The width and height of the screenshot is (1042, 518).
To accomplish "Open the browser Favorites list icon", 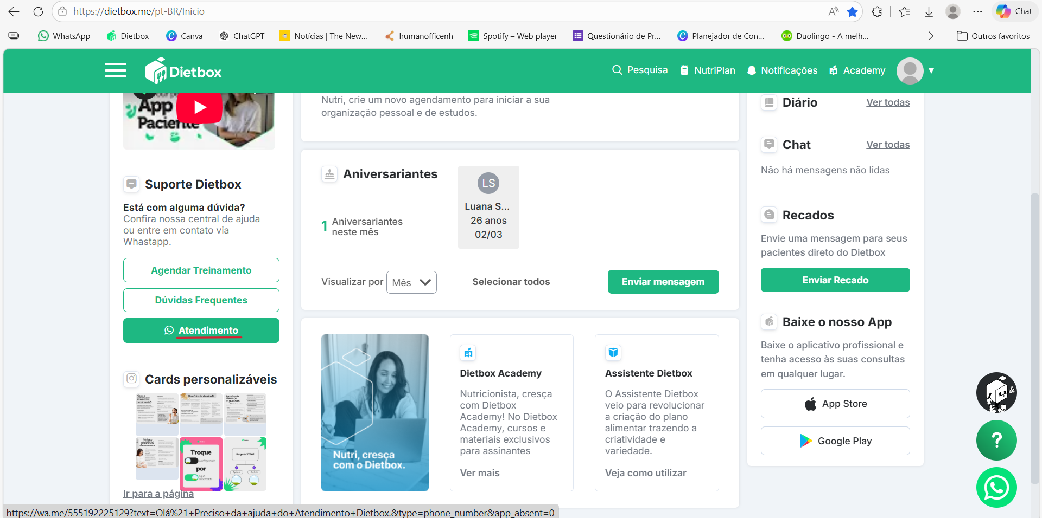I will pyautogui.click(x=904, y=11).
